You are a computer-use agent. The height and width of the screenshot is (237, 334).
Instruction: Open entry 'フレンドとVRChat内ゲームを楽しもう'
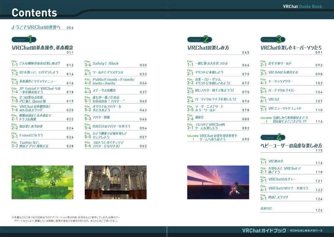click(x=218, y=126)
